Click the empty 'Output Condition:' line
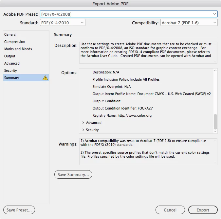Viewport: 221px width, 219px height. point(107,101)
